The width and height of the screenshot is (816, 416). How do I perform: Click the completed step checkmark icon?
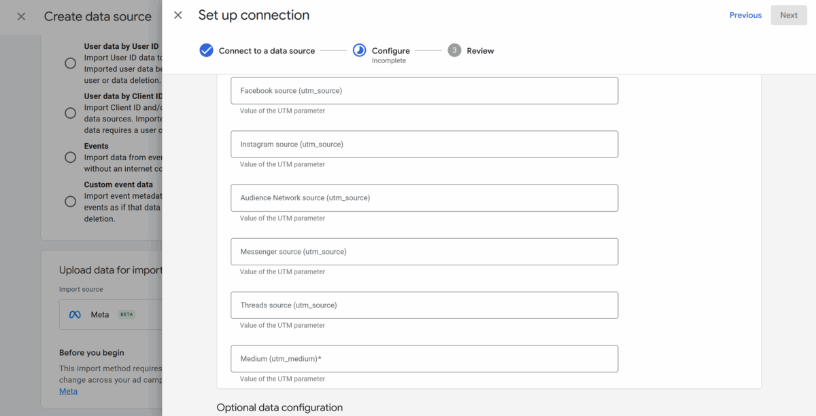206,50
